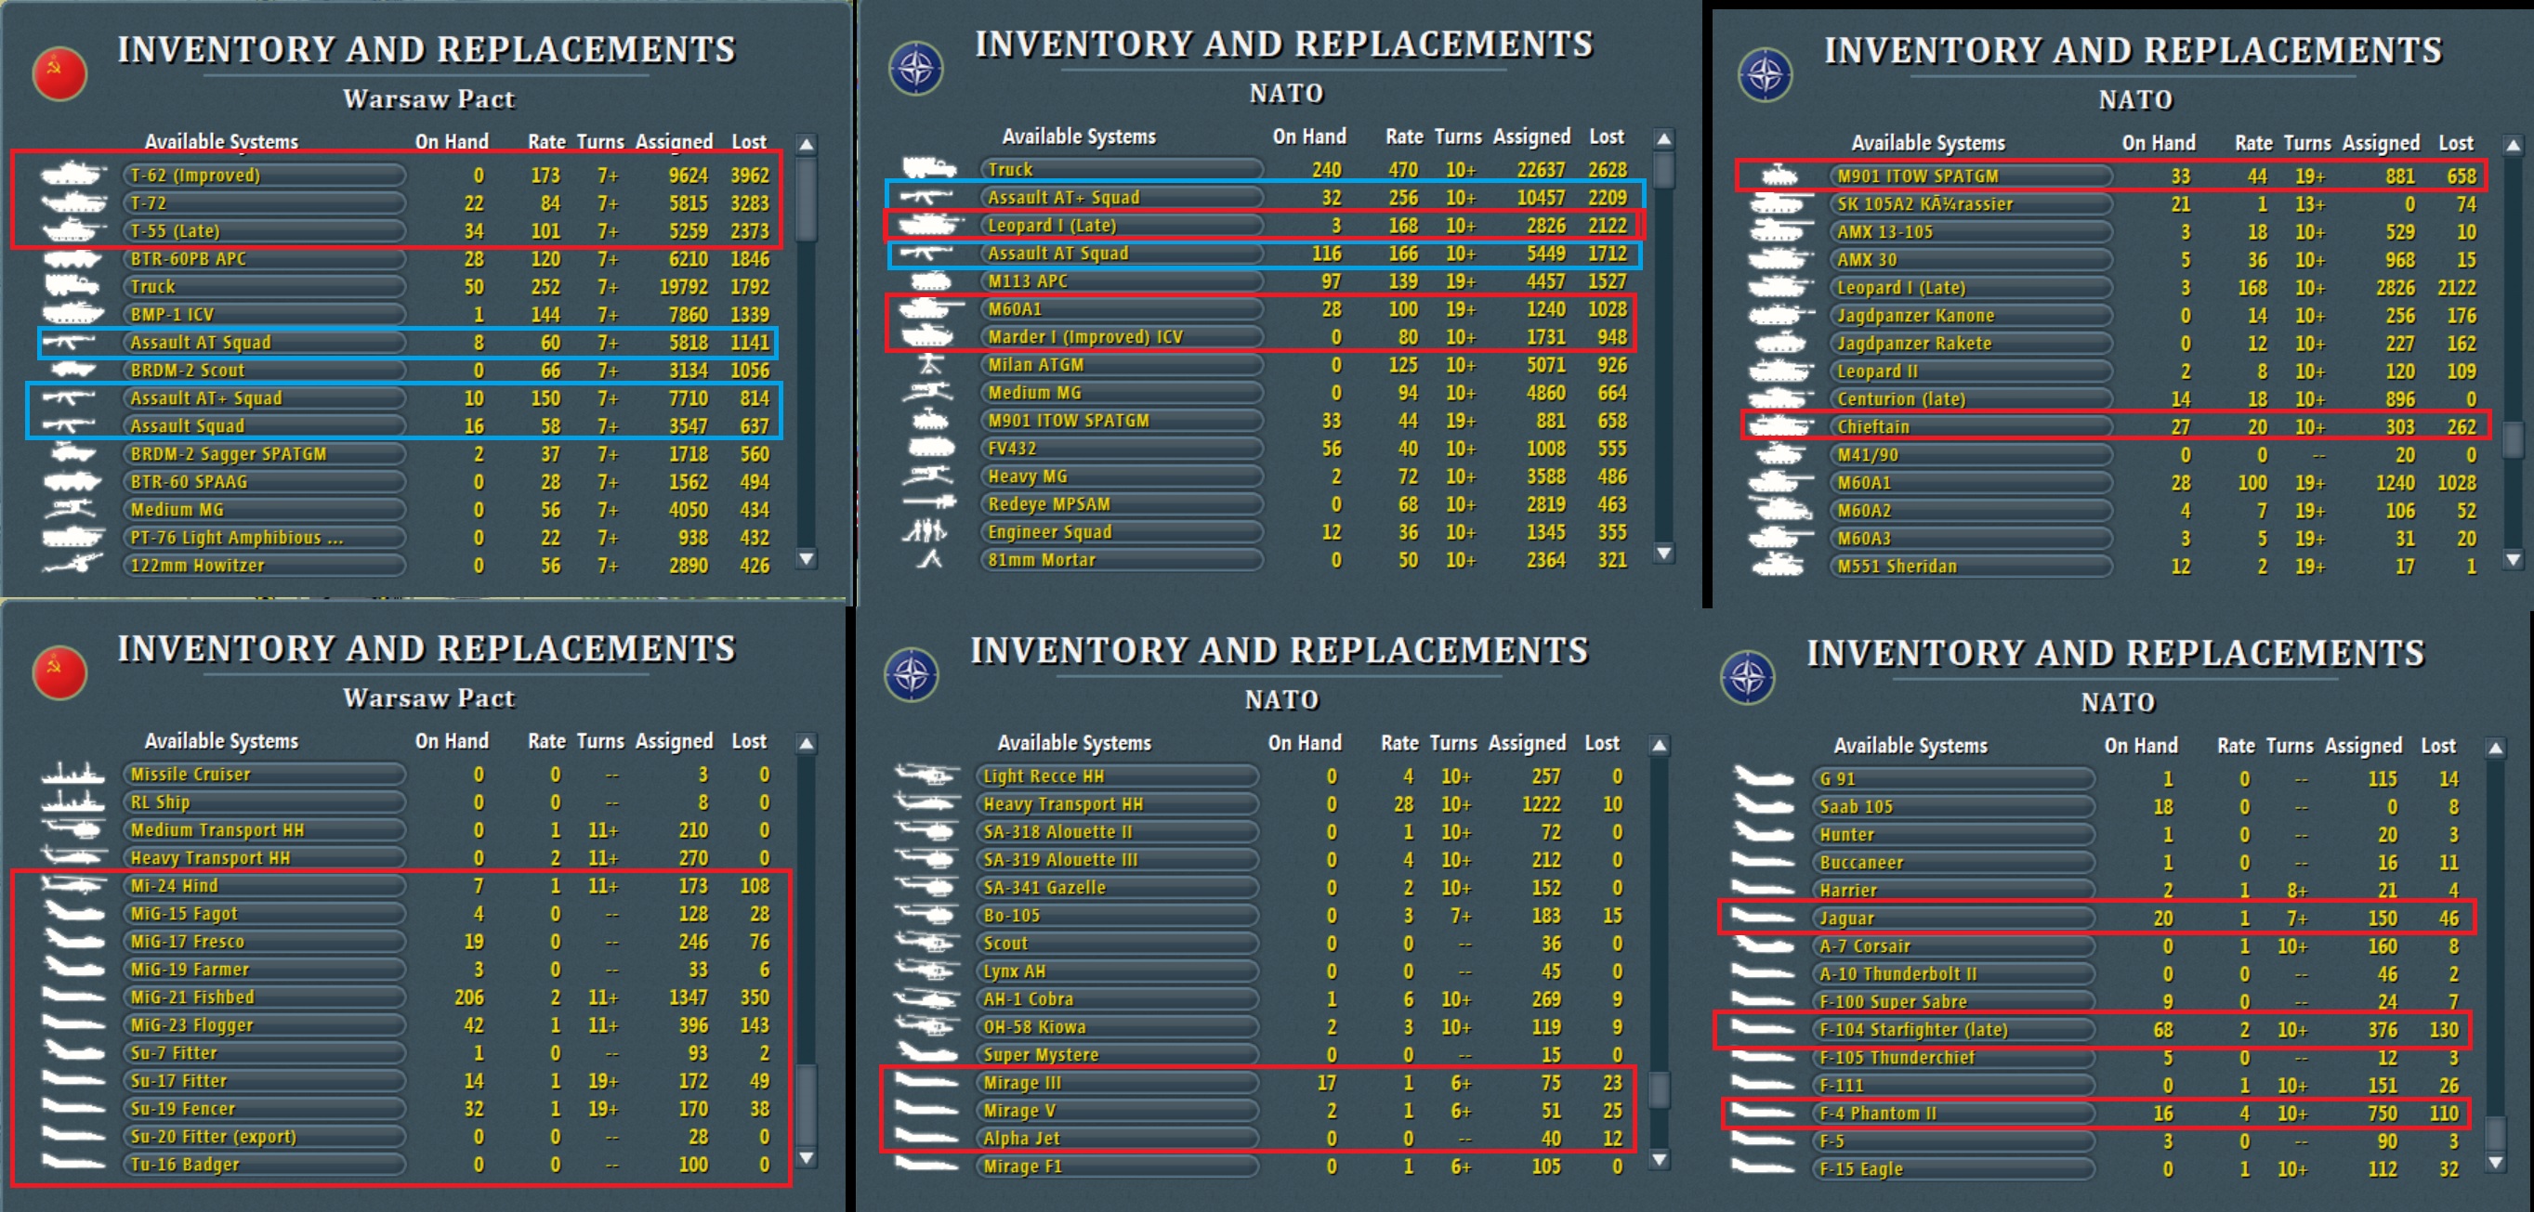The image size is (2534, 1212).
Task: Click the launcher icon beside Milan ATGM
Action: [x=930, y=364]
